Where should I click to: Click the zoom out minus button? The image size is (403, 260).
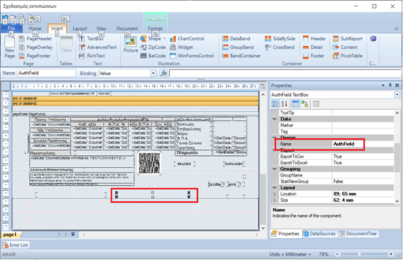(337, 254)
